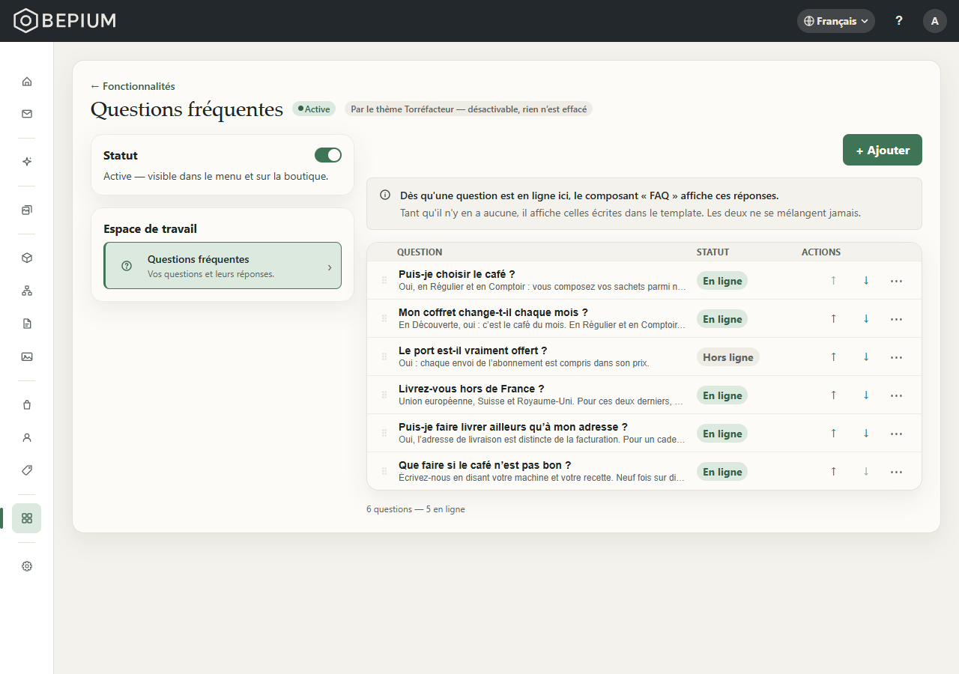Click question "Puis-je faire livrer ailleurs qu'à mon adresse ?"
The width and height of the screenshot is (959, 674).
click(513, 427)
